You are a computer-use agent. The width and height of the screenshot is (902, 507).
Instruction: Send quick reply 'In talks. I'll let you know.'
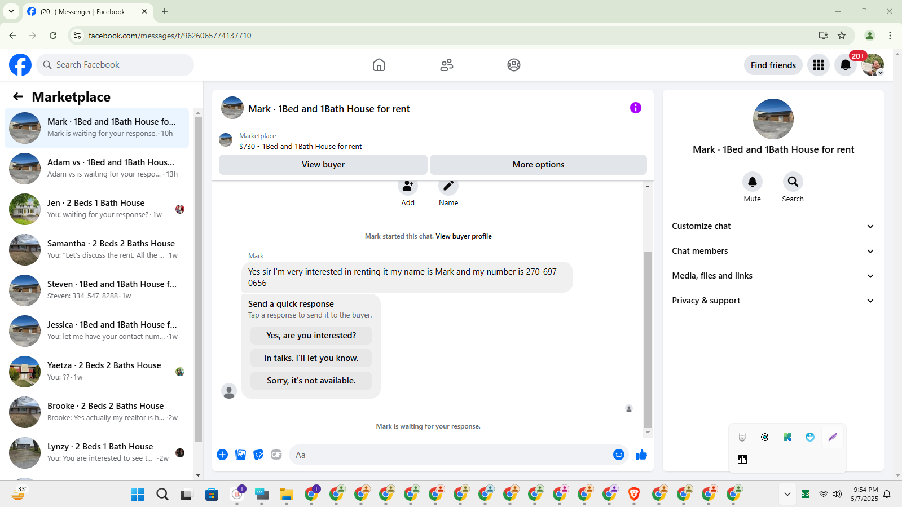click(311, 358)
